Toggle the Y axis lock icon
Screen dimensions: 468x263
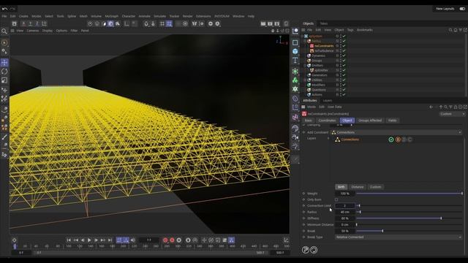pyautogui.click(x=30, y=23)
